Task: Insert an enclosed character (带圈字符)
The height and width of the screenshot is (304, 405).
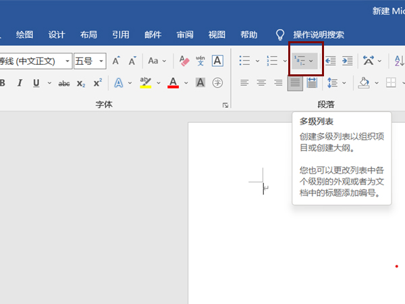Action: (x=217, y=83)
